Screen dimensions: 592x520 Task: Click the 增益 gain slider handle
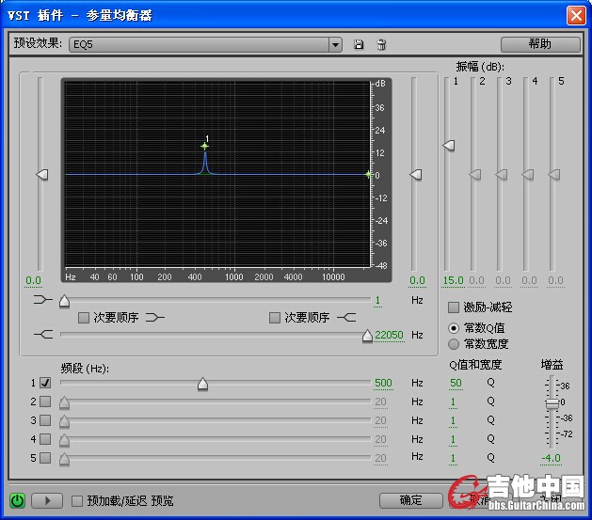click(x=552, y=403)
